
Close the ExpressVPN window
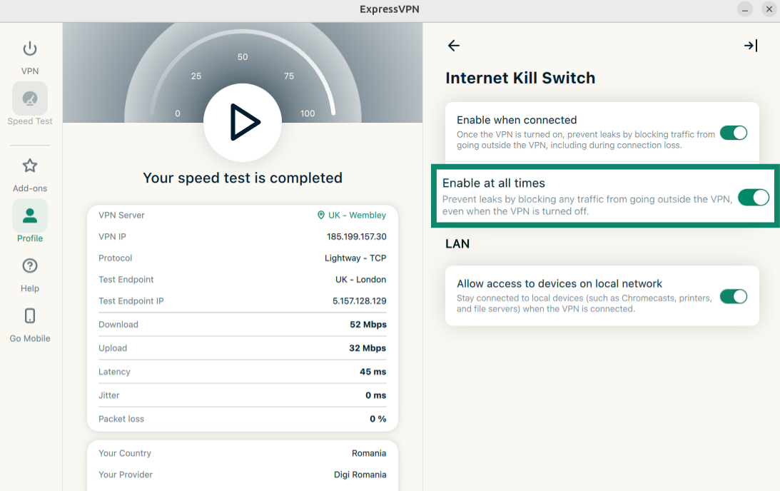[769, 9]
